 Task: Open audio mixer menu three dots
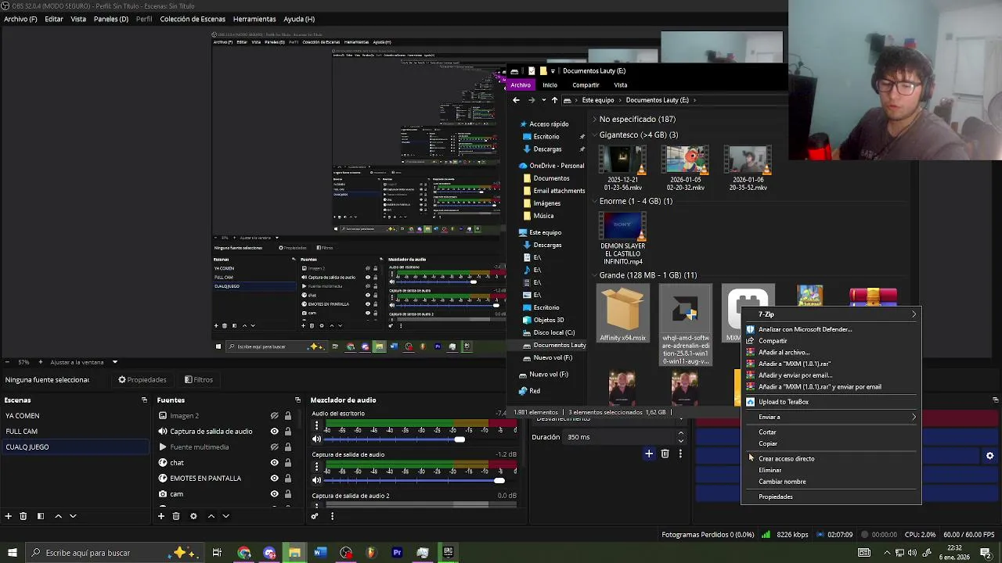point(332,516)
